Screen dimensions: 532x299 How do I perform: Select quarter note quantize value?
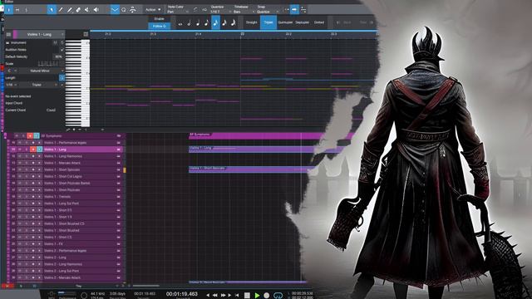pos(198,23)
